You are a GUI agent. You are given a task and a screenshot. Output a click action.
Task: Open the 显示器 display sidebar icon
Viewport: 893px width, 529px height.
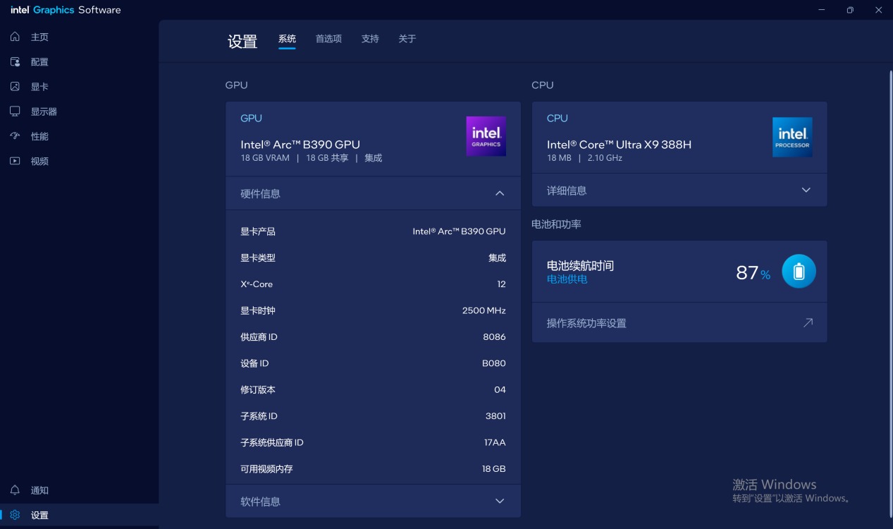click(x=15, y=111)
